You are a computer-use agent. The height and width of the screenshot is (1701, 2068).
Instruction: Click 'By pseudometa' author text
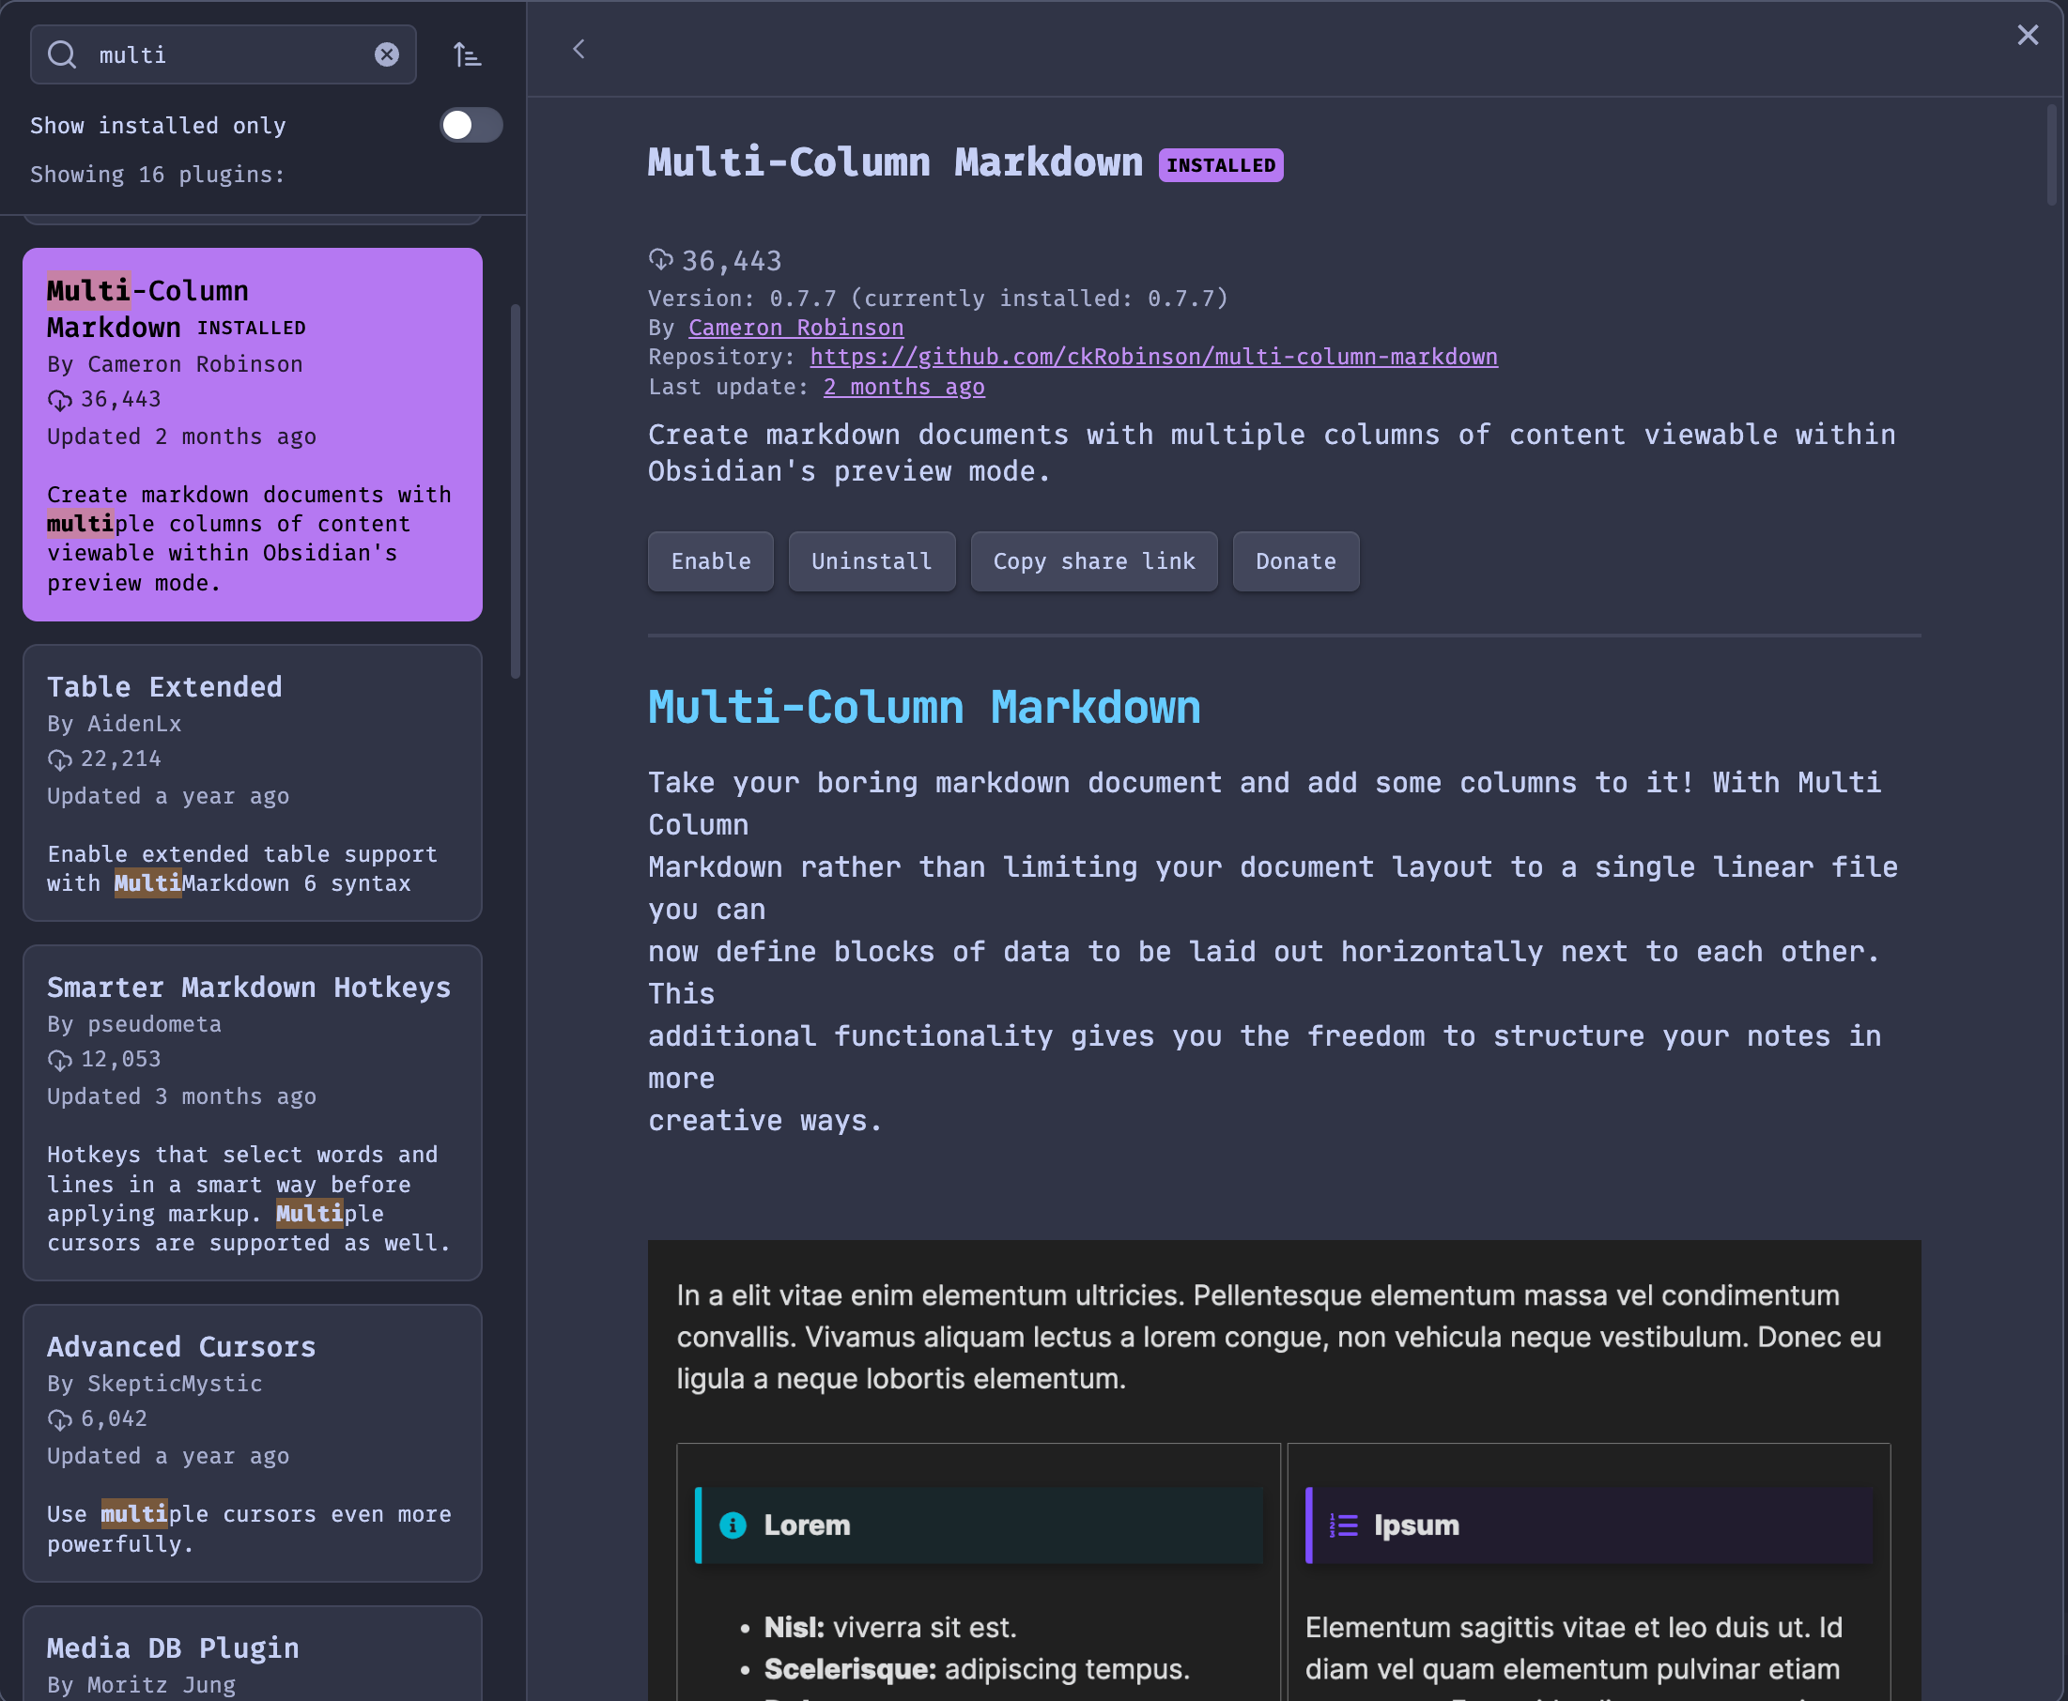(x=134, y=1025)
